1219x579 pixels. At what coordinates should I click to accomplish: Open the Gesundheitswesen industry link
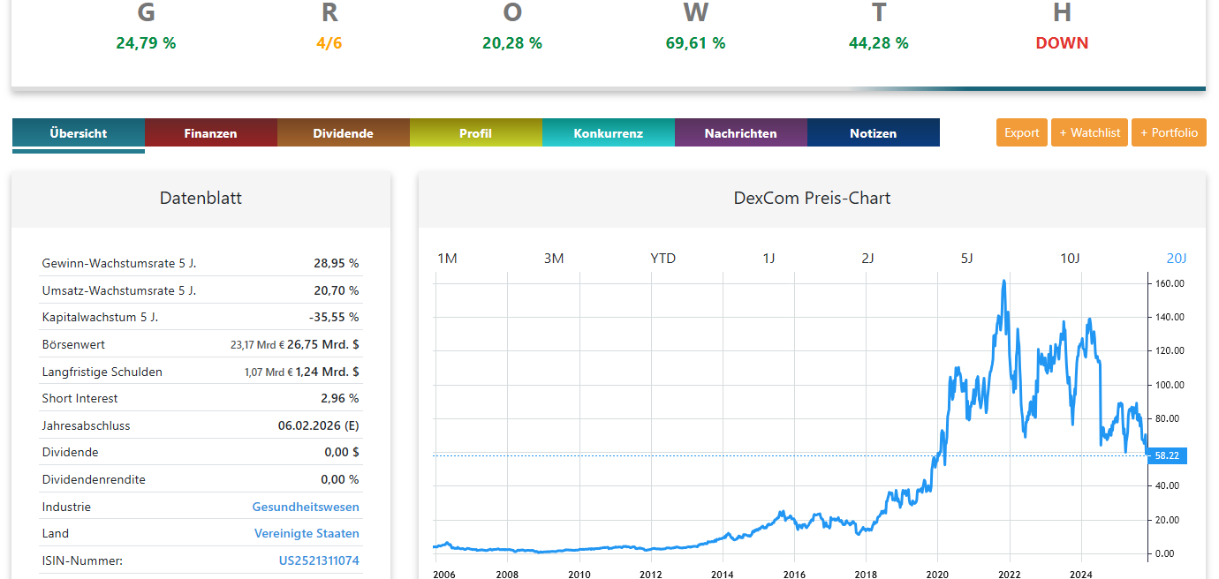307,506
